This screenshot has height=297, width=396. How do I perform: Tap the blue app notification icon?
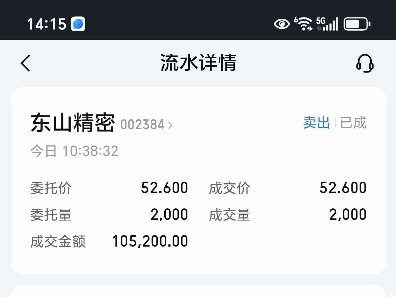[78, 24]
